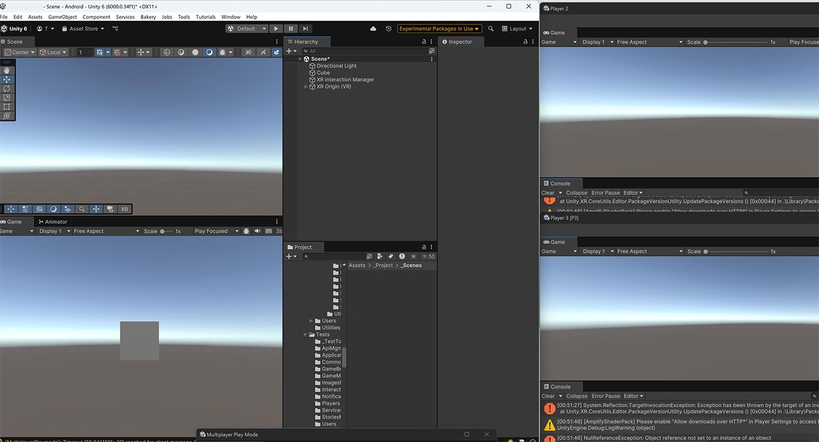Select the Rotate tool in Scene toolbar

7,89
